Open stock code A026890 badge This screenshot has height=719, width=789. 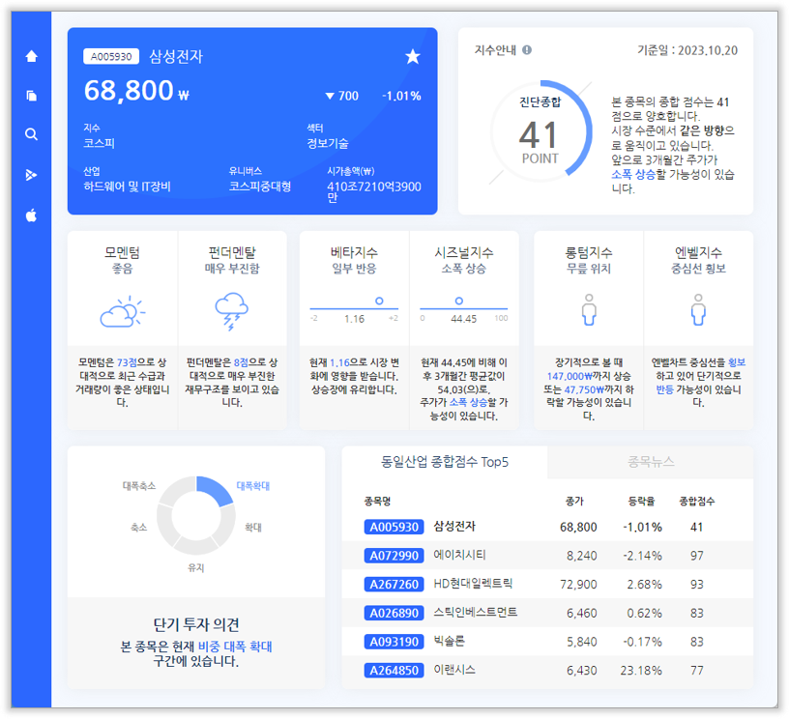pyautogui.click(x=394, y=613)
